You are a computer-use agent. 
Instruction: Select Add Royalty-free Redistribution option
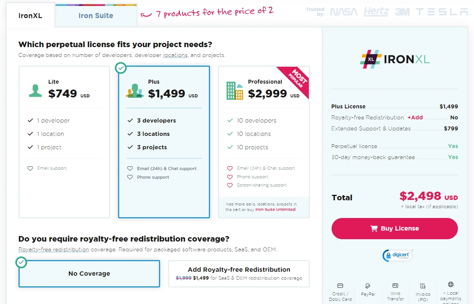pyautogui.click(x=239, y=273)
